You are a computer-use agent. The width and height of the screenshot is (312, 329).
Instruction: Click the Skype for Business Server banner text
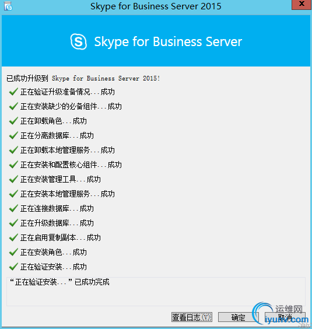(x=168, y=41)
